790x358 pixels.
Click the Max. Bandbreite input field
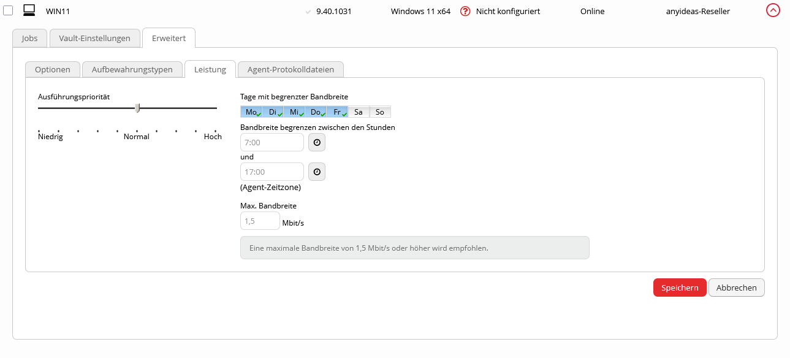[x=260, y=221]
